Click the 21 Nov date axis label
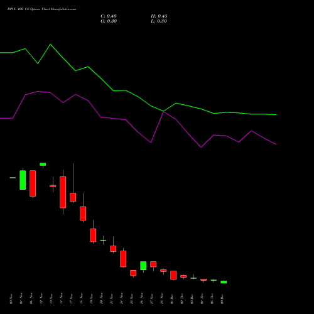 (111, 298)
